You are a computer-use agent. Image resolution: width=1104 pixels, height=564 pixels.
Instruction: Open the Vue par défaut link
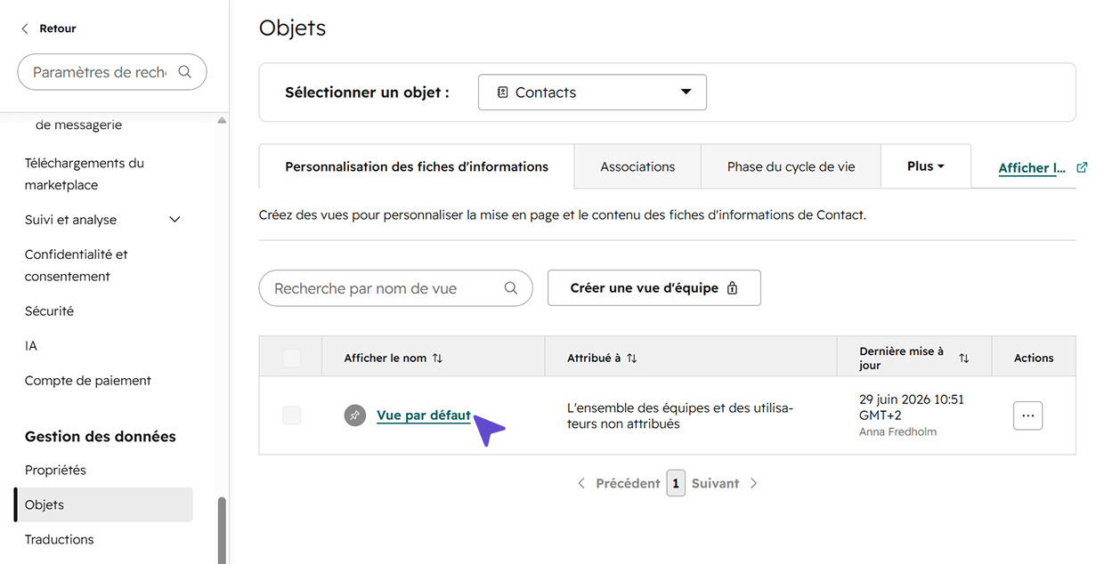click(x=424, y=415)
